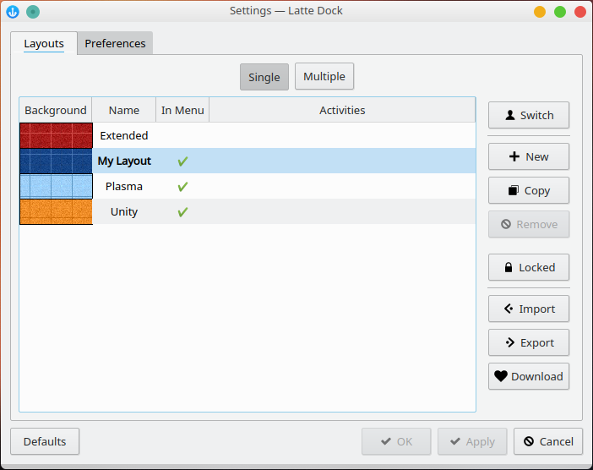Click the Cancel button
This screenshot has height=470, width=593.
click(548, 441)
